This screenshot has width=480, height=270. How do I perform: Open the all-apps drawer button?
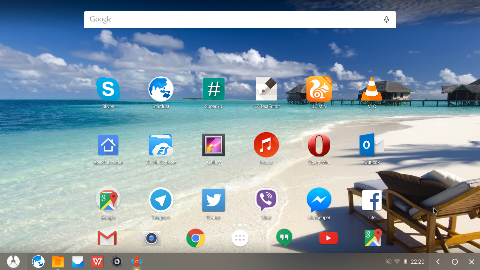pos(240,238)
